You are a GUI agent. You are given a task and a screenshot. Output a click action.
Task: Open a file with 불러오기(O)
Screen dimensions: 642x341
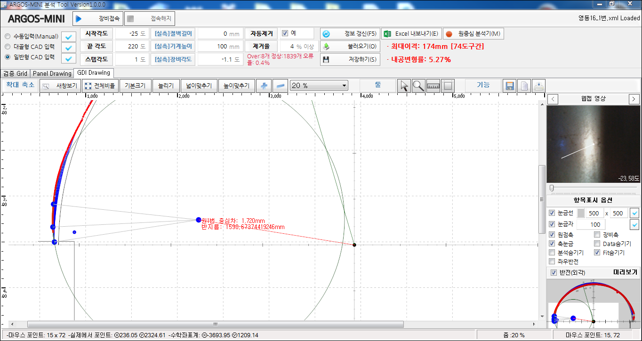tap(351, 47)
